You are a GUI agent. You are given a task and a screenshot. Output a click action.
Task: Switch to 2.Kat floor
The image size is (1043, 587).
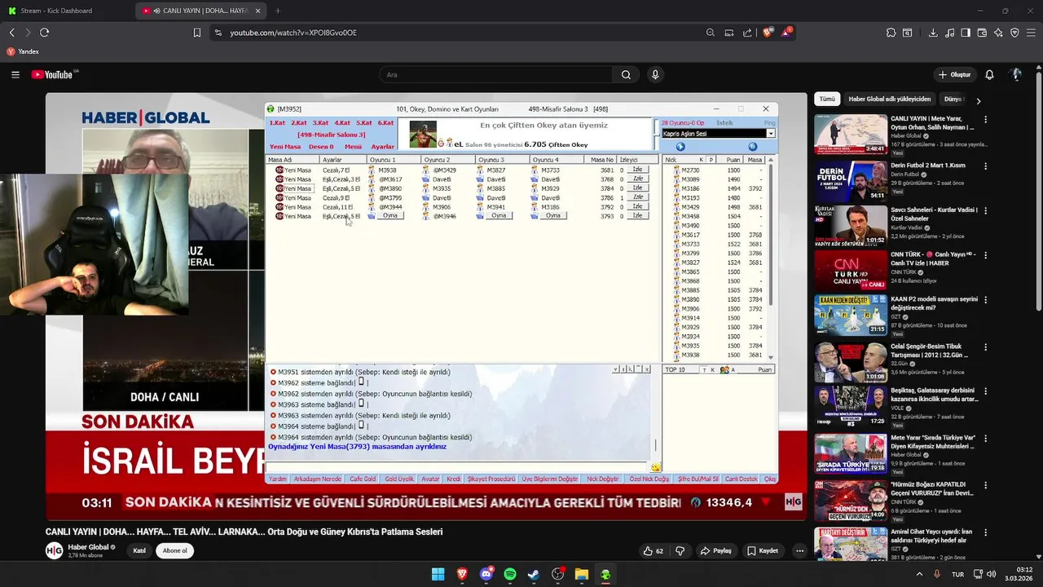point(299,123)
